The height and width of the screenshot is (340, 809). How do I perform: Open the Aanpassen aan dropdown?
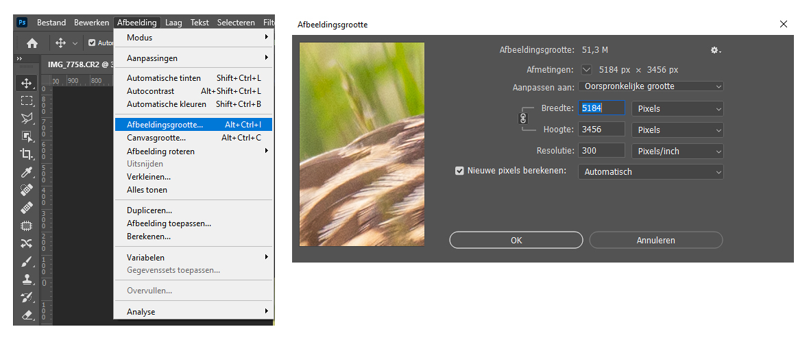(651, 86)
